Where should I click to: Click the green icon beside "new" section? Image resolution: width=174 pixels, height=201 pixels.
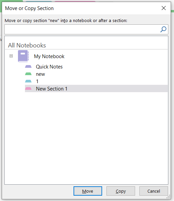tap(28, 74)
